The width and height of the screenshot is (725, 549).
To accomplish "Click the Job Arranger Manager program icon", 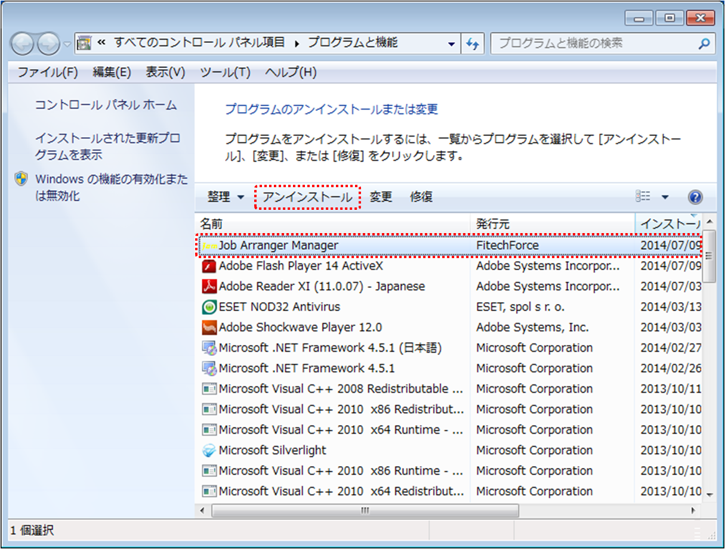I will [x=209, y=246].
